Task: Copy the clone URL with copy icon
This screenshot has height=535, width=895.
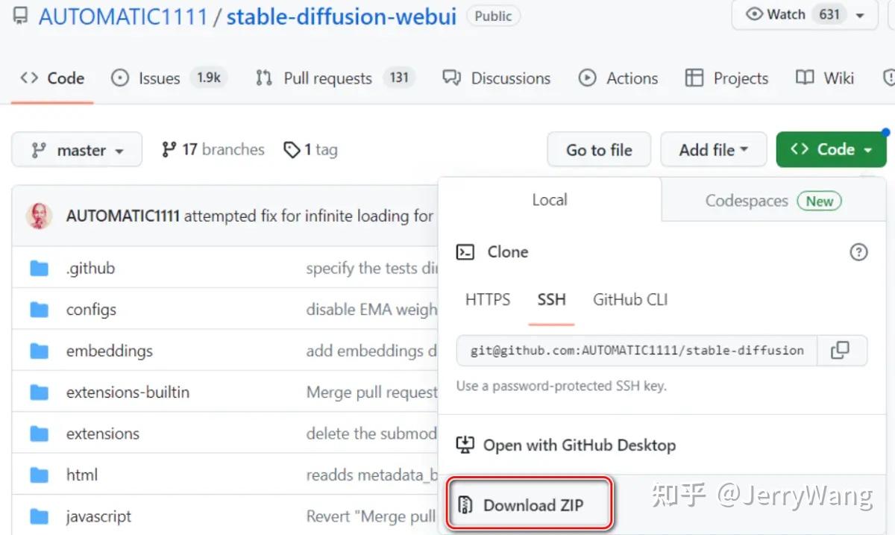Action: (x=841, y=350)
